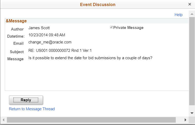
Task: Click the vertical scrollbar up arrow
Action: coord(192,14)
